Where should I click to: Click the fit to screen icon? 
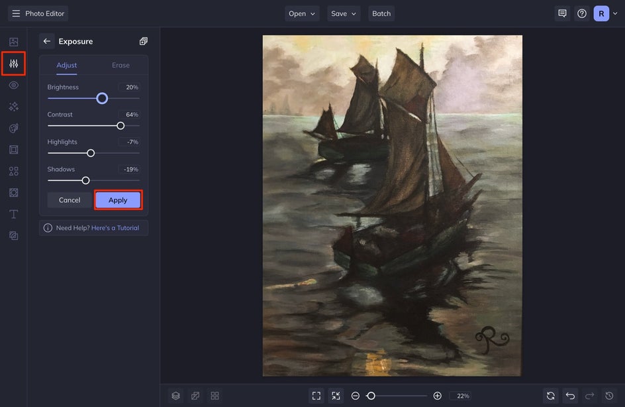(x=316, y=396)
